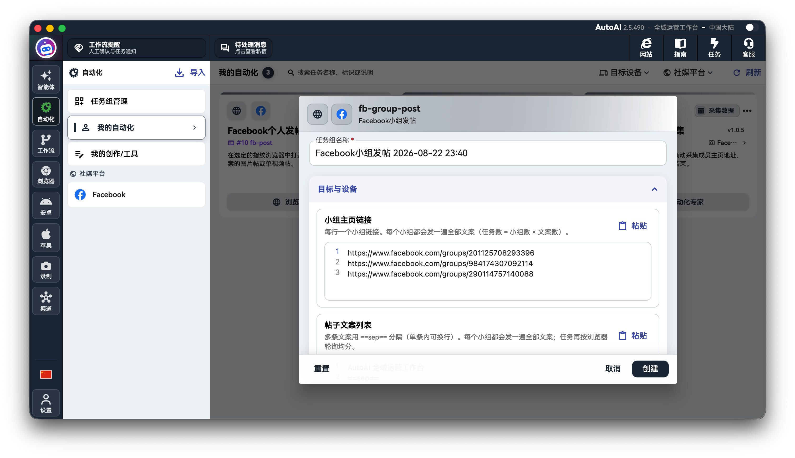The width and height of the screenshot is (795, 458).
Task: Click the v1.0.5 version label
Action: tap(736, 130)
